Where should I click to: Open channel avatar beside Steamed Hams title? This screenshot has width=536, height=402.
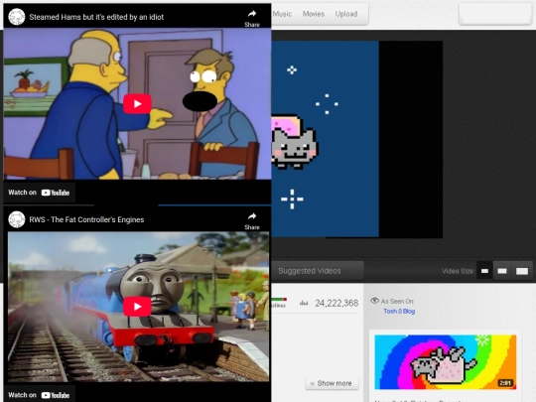[17, 17]
